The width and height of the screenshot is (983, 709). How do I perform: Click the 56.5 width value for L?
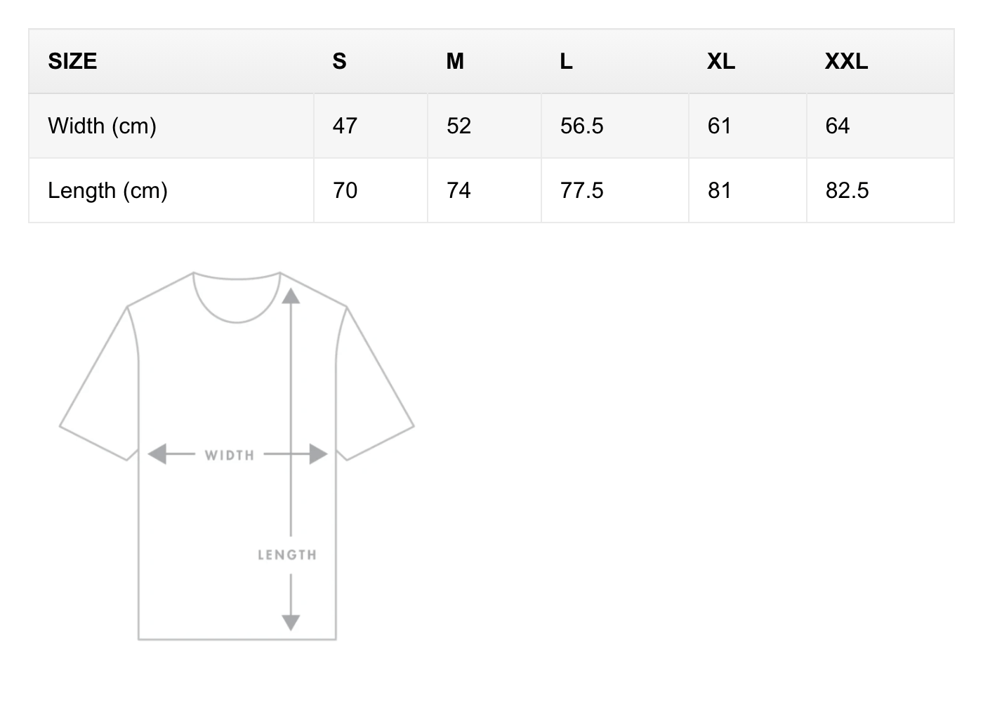tap(581, 126)
